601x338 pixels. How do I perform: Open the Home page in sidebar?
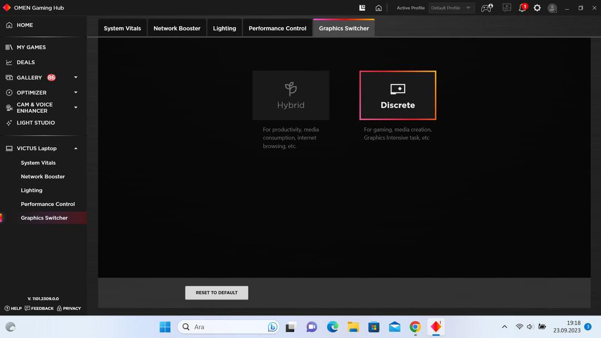tap(24, 25)
